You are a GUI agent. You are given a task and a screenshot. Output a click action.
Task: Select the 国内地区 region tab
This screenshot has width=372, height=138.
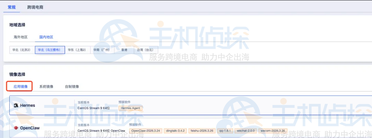point(46,37)
